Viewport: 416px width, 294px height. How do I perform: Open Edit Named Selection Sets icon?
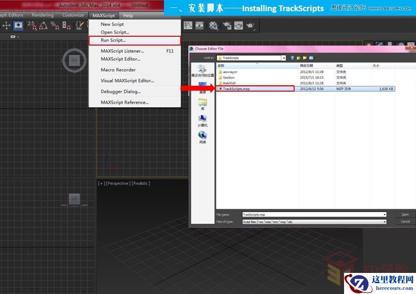[x=79, y=25]
